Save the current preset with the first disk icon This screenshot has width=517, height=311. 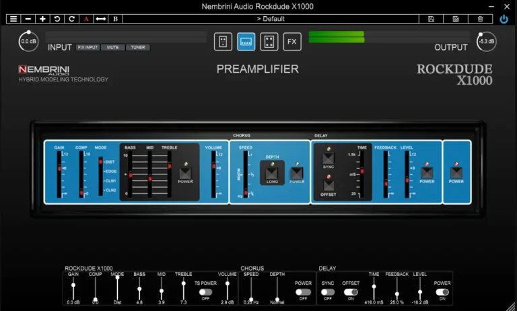tap(431, 19)
